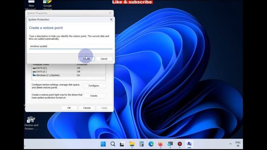Open Firefox from the taskbar
The height and width of the screenshot is (150, 267).
(x=160, y=144)
